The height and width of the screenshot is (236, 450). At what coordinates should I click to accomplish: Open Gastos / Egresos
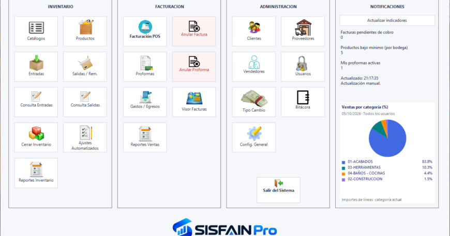tap(145, 102)
